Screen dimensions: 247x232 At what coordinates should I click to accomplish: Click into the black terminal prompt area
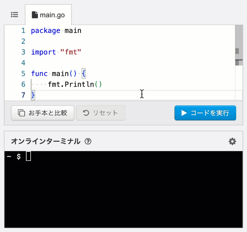[x=124, y=189]
